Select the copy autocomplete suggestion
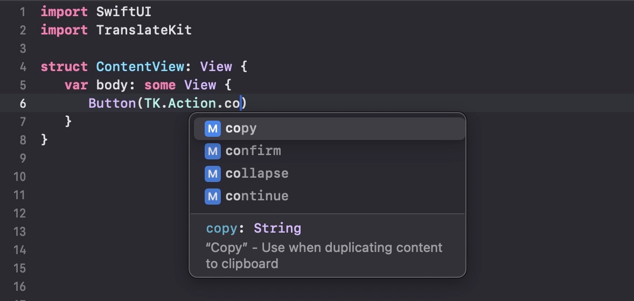The width and height of the screenshot is (634, 301). (x=329, y=129)
